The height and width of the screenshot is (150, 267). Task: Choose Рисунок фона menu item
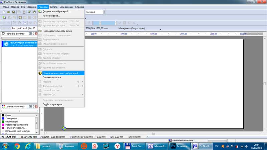tap(61, 16)
